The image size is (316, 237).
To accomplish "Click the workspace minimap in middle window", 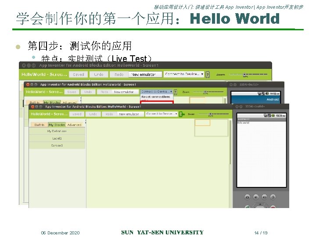I will [206, 100].
